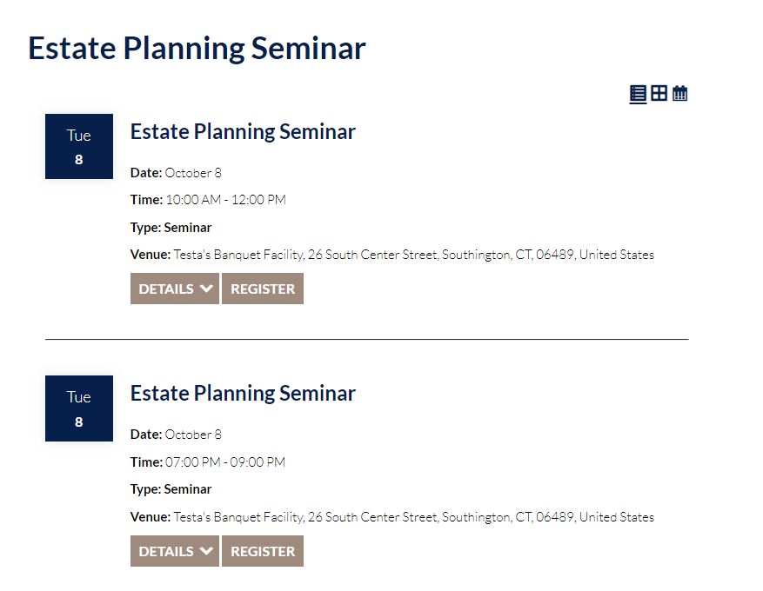
Task: Click the Date: October 8 text of the evening event
Action: point(176,435)
